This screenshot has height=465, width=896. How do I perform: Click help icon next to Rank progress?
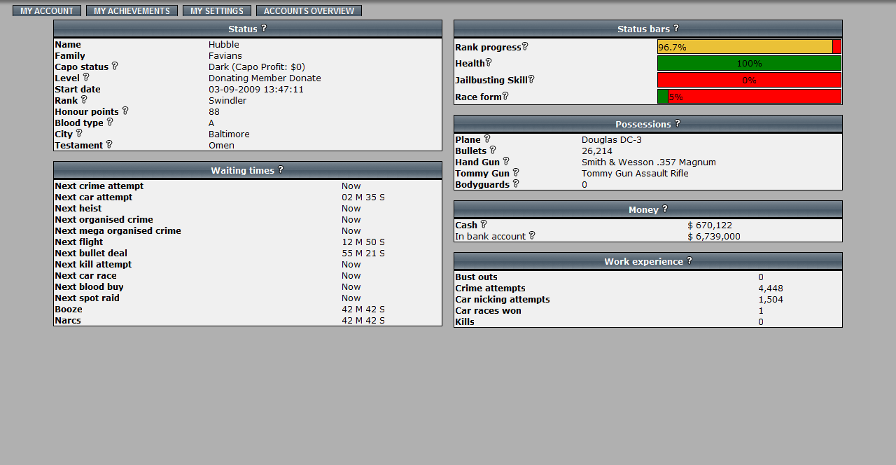tap(525, 47)
